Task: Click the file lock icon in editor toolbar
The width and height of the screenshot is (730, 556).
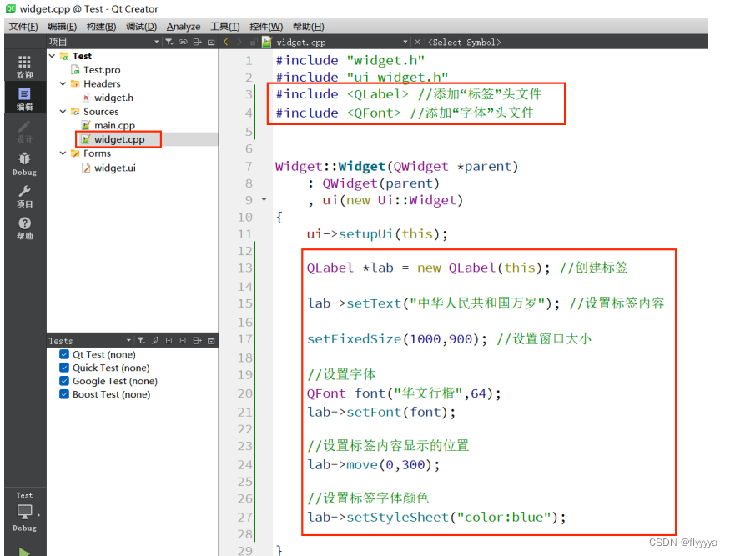Action: [254, 42]
